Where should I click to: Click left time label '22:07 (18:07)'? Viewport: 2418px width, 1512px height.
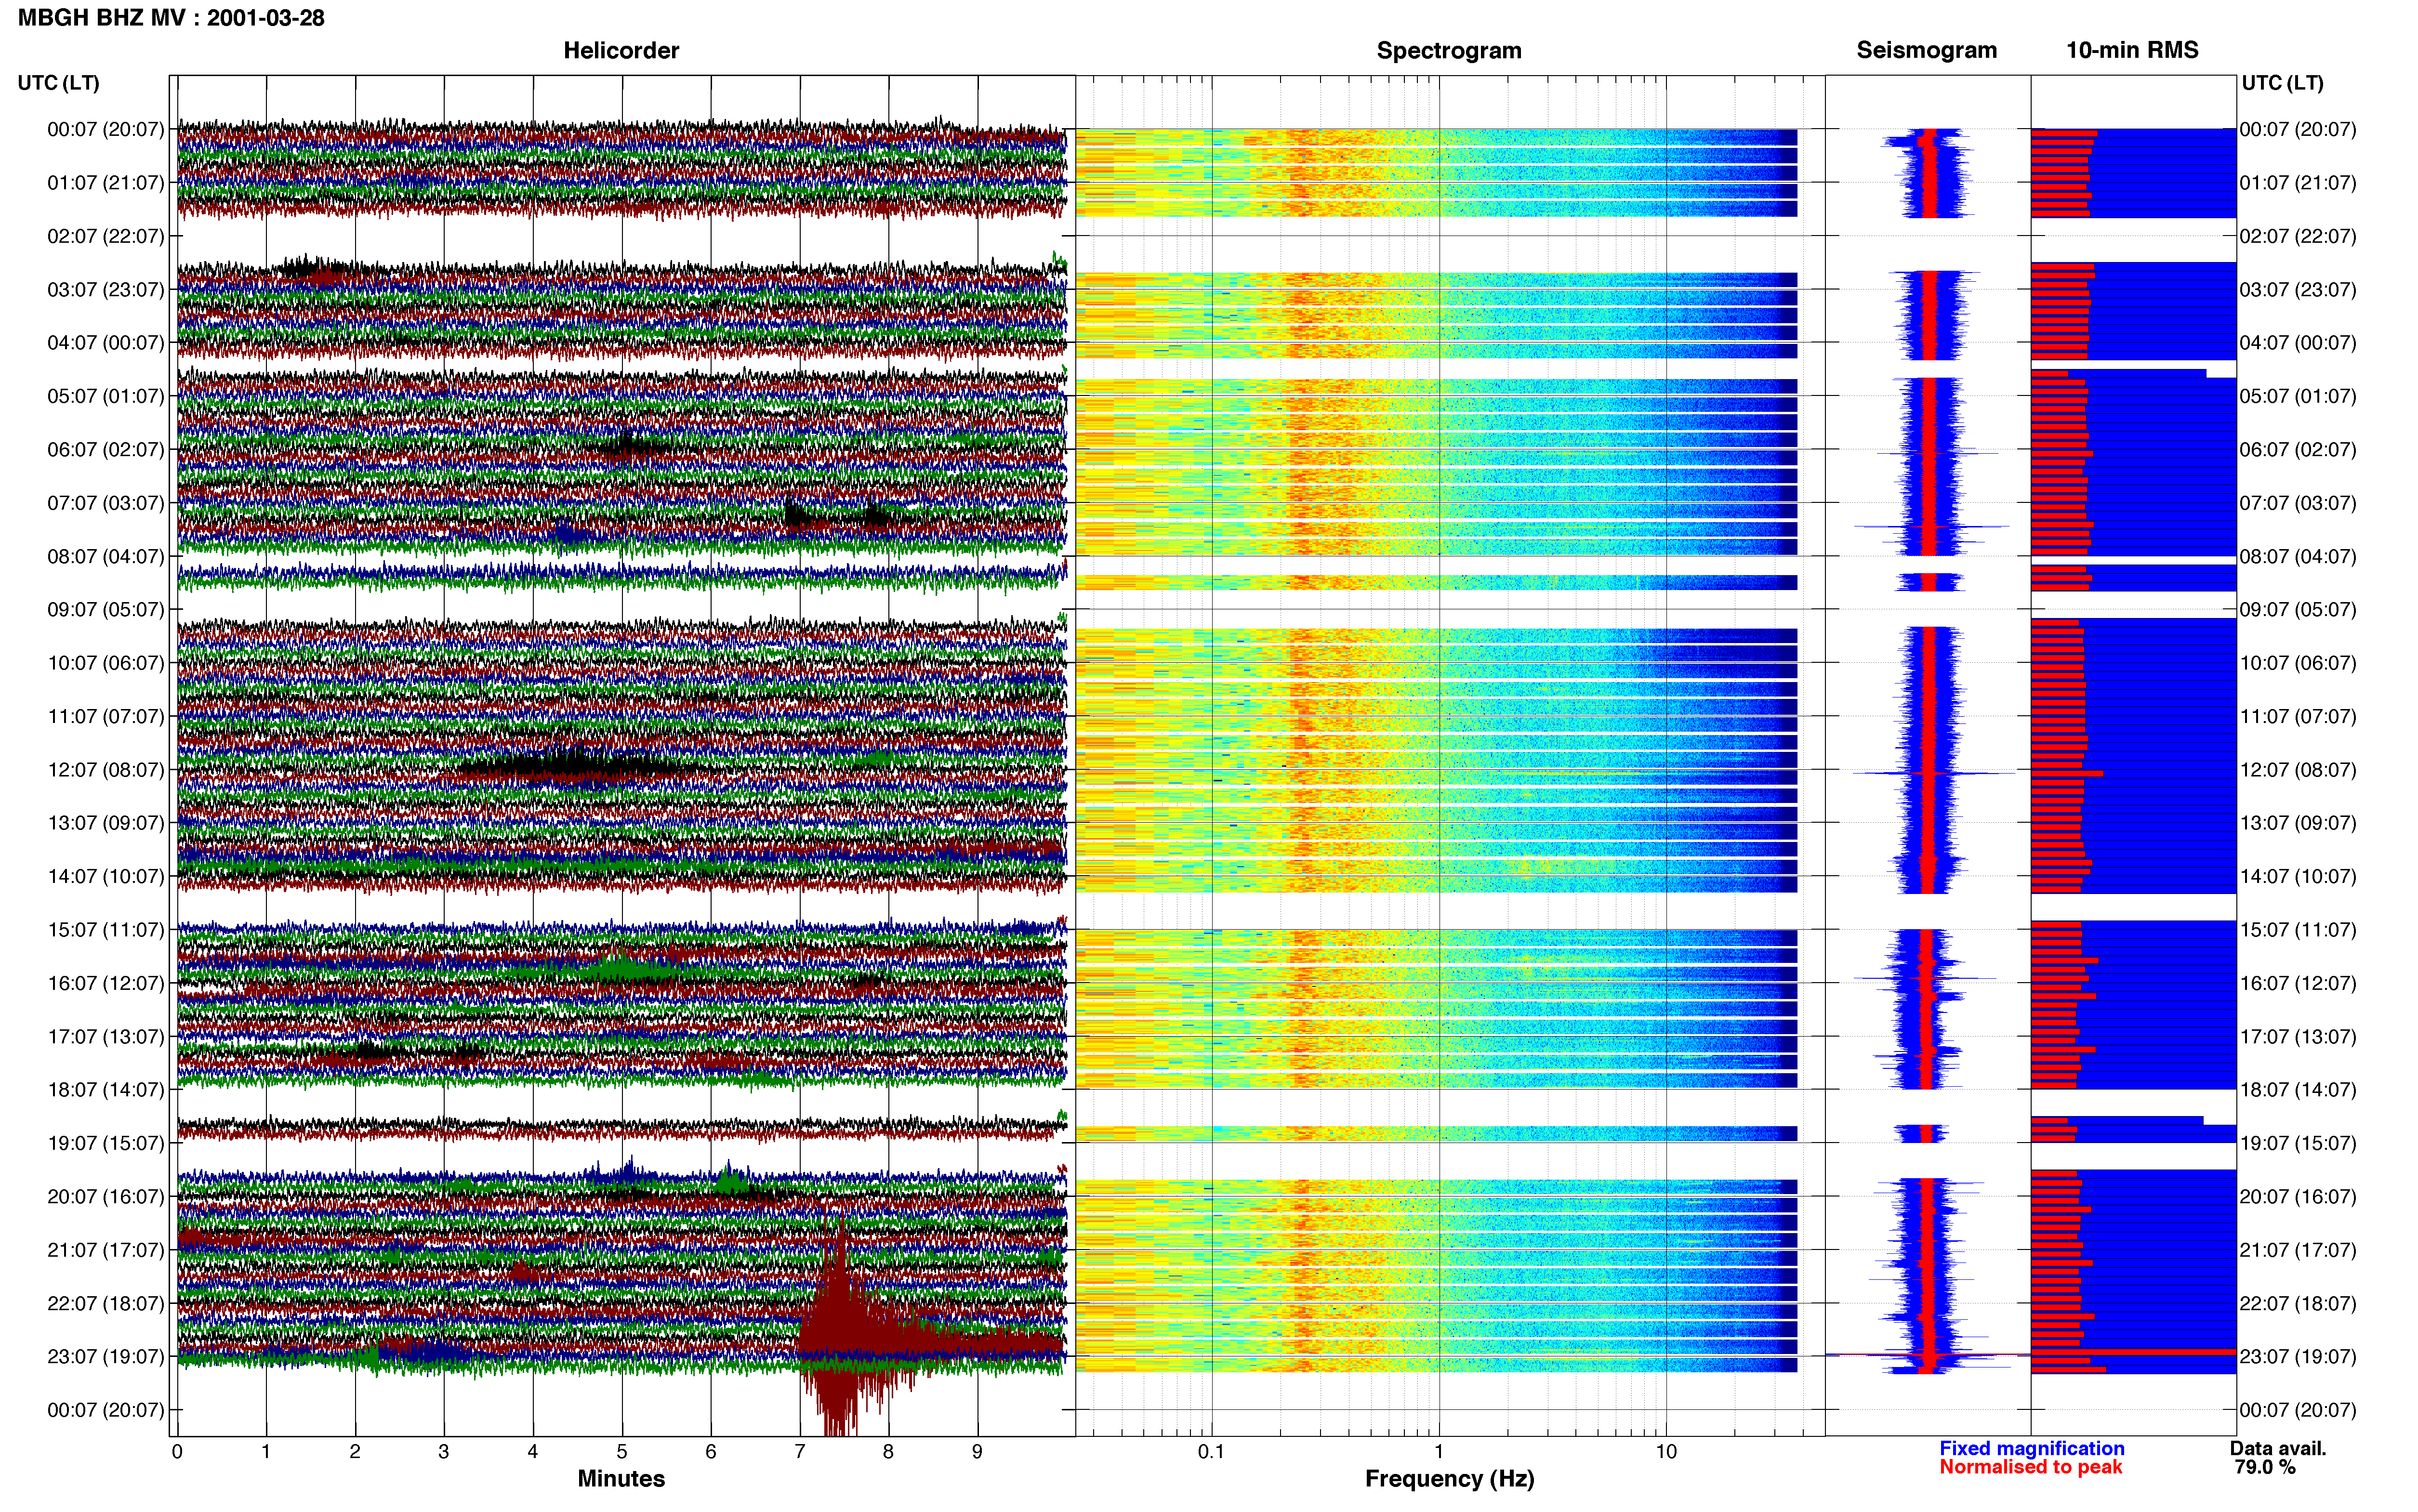tap(106, 1303)
